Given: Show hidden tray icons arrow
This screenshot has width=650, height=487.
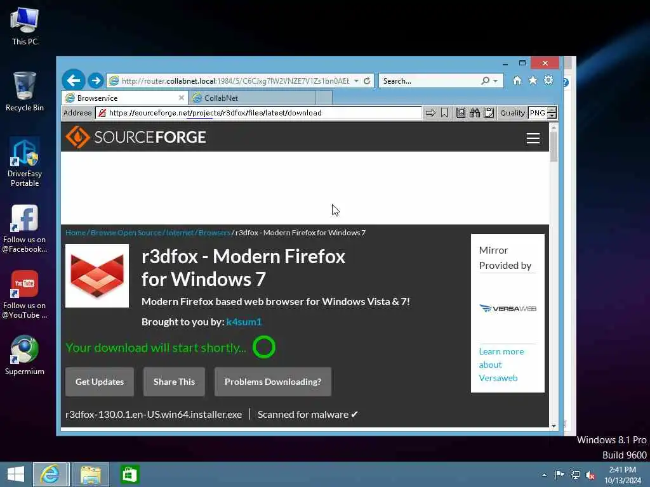Looking at the screenshot, I should (544, 475).
